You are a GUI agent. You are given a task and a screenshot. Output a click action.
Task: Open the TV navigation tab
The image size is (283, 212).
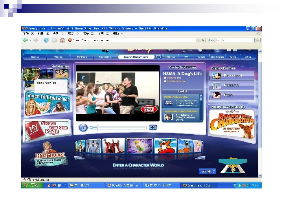pyautogui.click(x=186, y=57)
